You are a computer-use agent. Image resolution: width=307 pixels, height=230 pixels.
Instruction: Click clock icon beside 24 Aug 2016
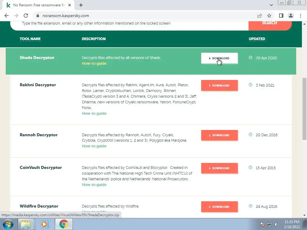[250, 206]
